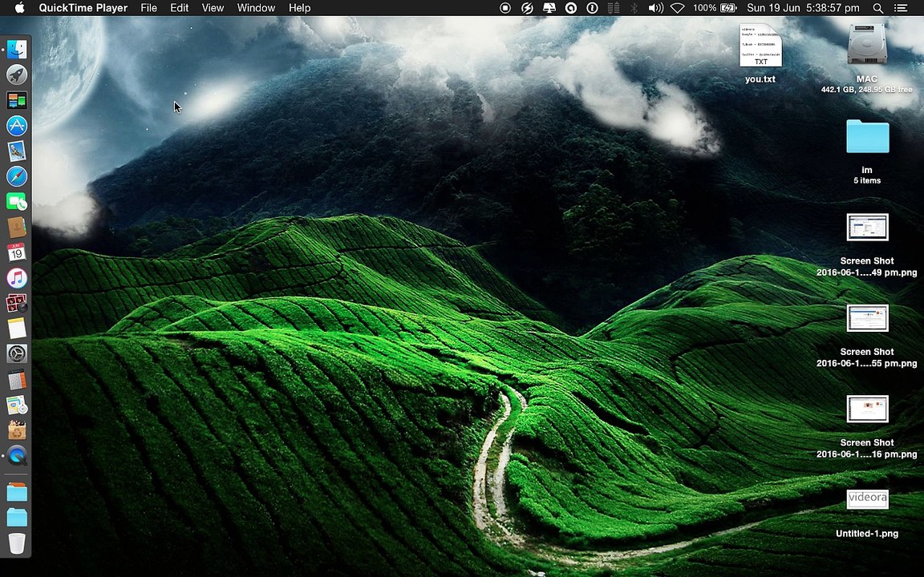Viewport: 924px width, 577px height.
Task: Open the Calculator Dock icon
Action: pyautogui.click(x=17, y=379)
